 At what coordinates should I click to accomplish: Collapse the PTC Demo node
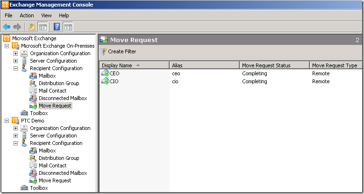click(x=7, y=121)
